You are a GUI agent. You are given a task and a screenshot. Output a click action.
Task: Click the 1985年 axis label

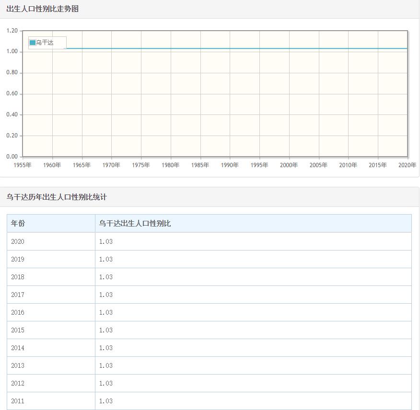pyautogui.click(x=200, y=165)
